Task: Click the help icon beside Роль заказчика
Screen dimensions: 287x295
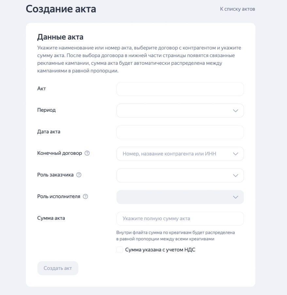Action: coord(79,175)
